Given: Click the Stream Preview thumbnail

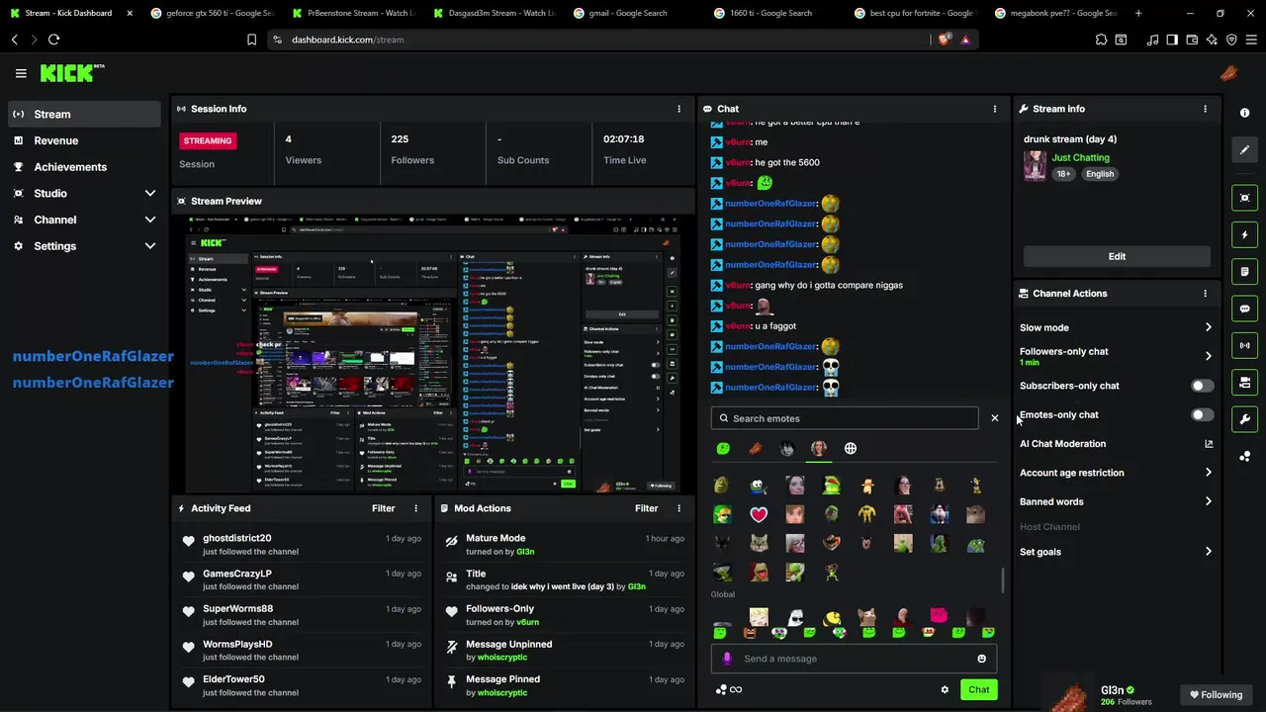Looking at the screenshot, I should (433, 353).
